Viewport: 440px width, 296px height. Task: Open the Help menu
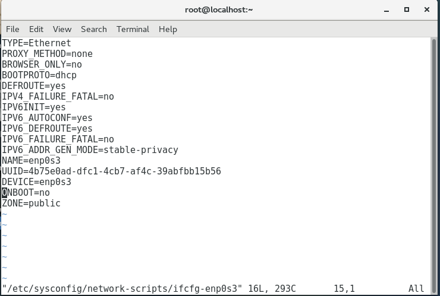coord(168,29)
